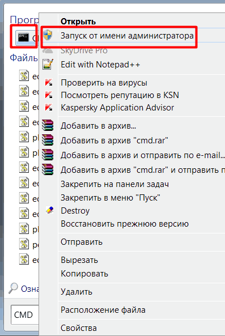Choose Копировать from the context menu
Image resolution: width=225 pixels, height=336 pixels.
84,274
